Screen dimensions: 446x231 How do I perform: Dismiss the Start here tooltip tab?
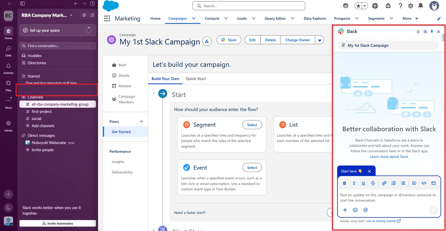pyautogui.click(x=369, y=171)
